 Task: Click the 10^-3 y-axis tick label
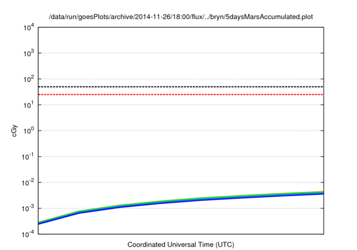pos(28,209)
